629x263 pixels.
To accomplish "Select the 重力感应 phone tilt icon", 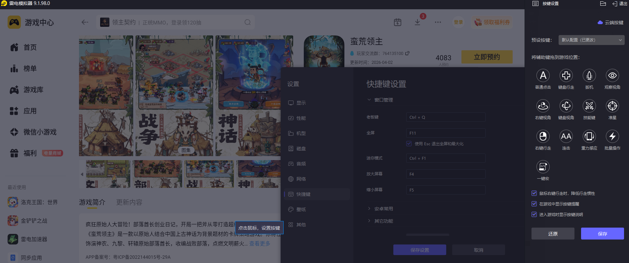I will pyautogui.click(x=589, y=137).
